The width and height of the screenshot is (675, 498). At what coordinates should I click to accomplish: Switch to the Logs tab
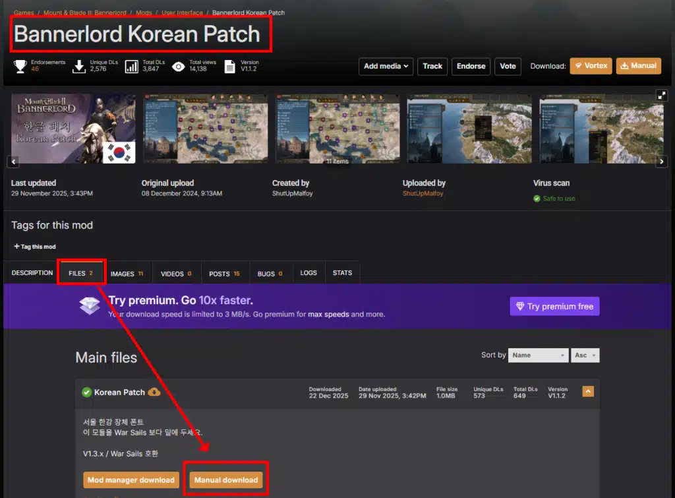[308, 273]
